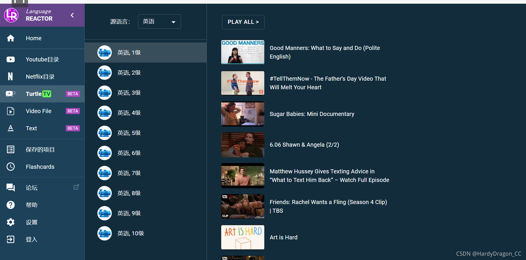Click turtle icon for 英语, 8级
The image size is (526, 260).
[x=105, y=193]
